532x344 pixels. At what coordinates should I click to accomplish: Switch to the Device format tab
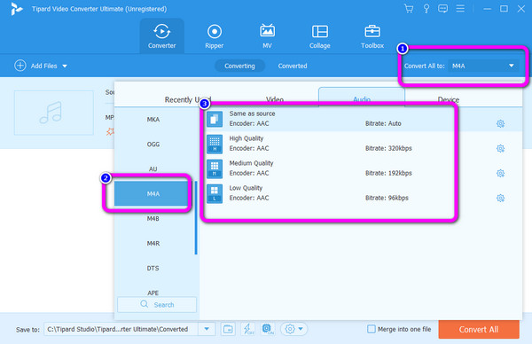448,99
